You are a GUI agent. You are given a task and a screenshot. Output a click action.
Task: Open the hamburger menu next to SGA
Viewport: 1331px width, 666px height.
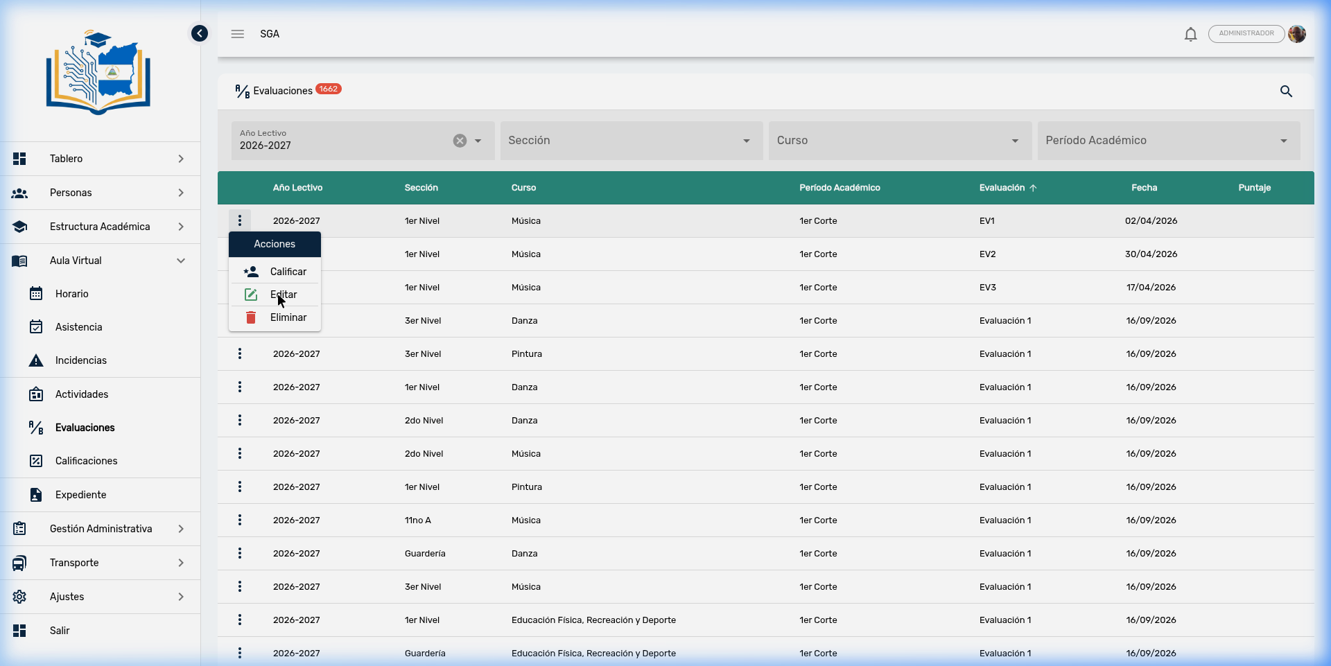coord(238,34)
